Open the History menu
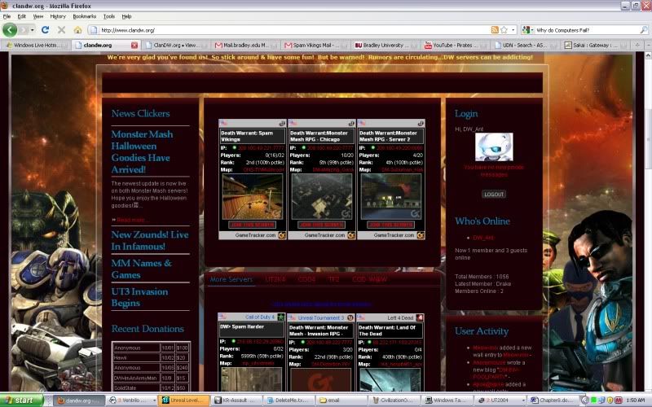 tap(58, 16)
